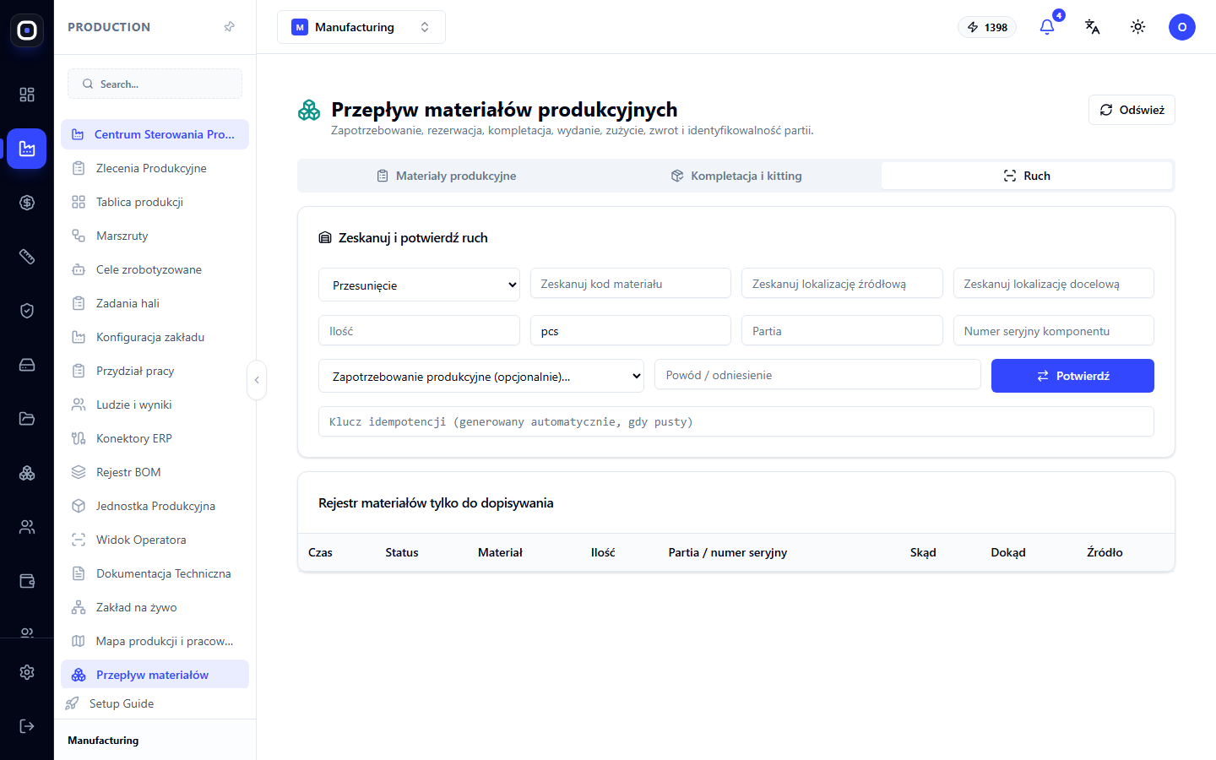Focus the Ilość quantity field
Screen dimensions: 1216x760
pos(419,330)
